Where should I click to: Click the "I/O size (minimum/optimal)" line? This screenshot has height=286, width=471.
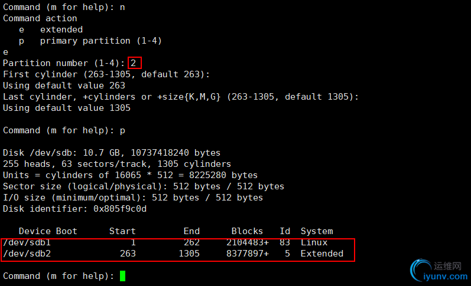click(x=133, y=198)
